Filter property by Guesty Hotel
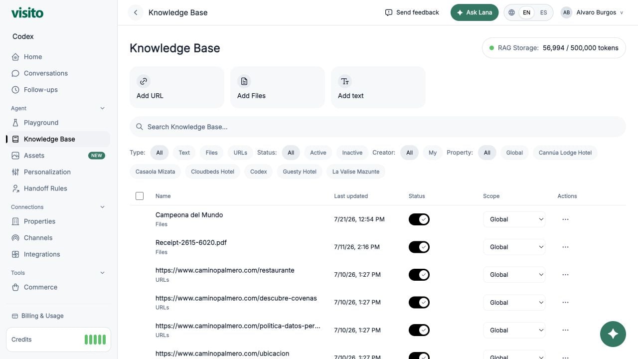Screen dimensions: 638x359 [x=300, y=172]
